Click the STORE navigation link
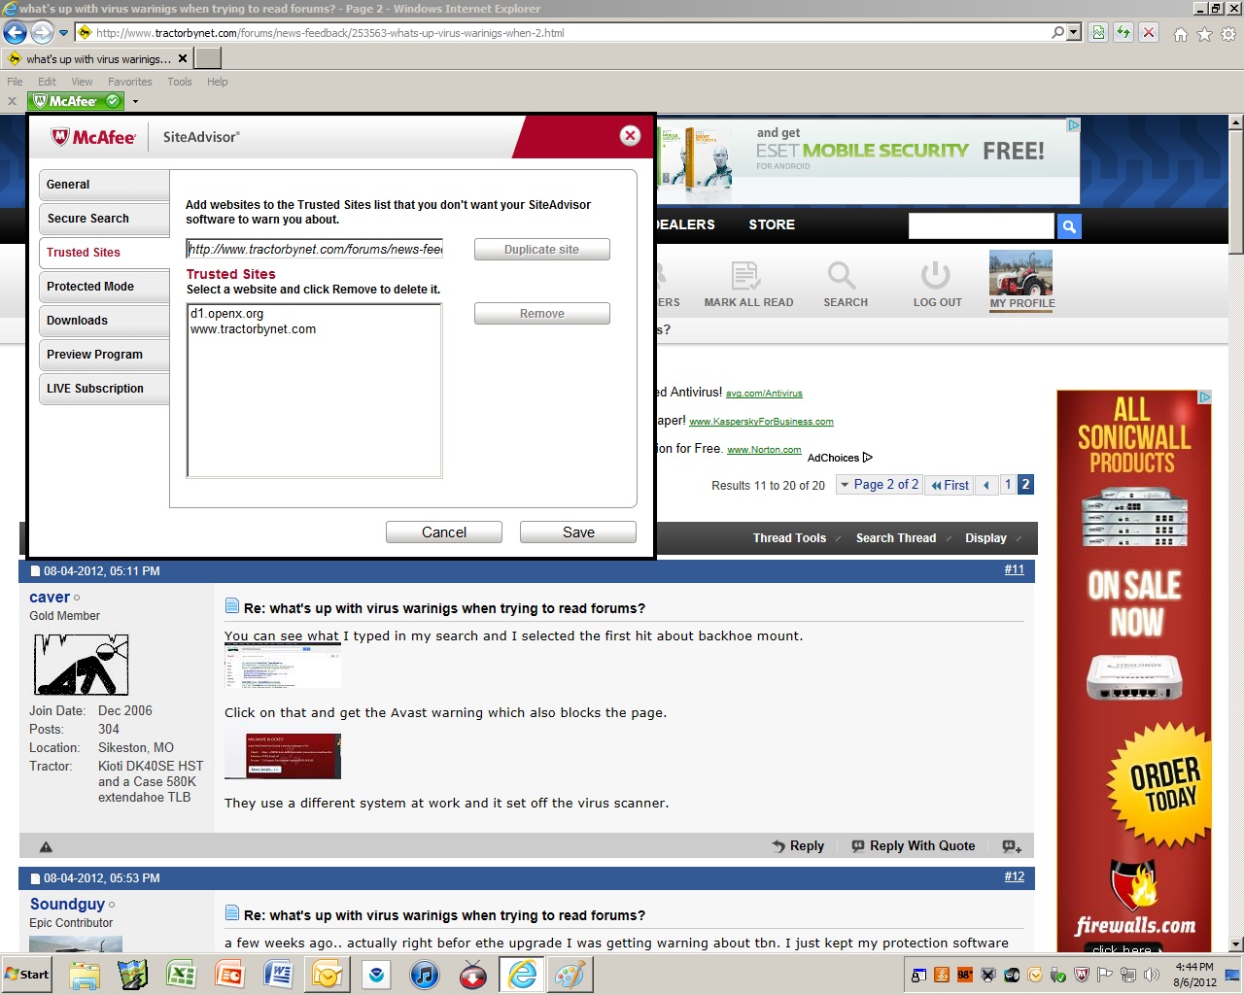This screenshot has width=1244, height=995. click(x=772, y=224)
